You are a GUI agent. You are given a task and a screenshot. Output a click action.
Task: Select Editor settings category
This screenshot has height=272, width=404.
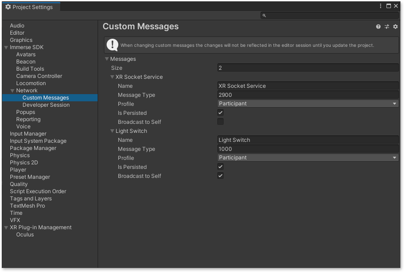coord(17,33)
